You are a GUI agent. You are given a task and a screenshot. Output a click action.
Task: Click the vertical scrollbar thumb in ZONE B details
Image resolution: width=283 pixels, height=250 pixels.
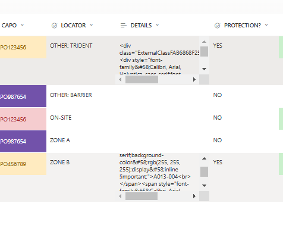point(204,171)
